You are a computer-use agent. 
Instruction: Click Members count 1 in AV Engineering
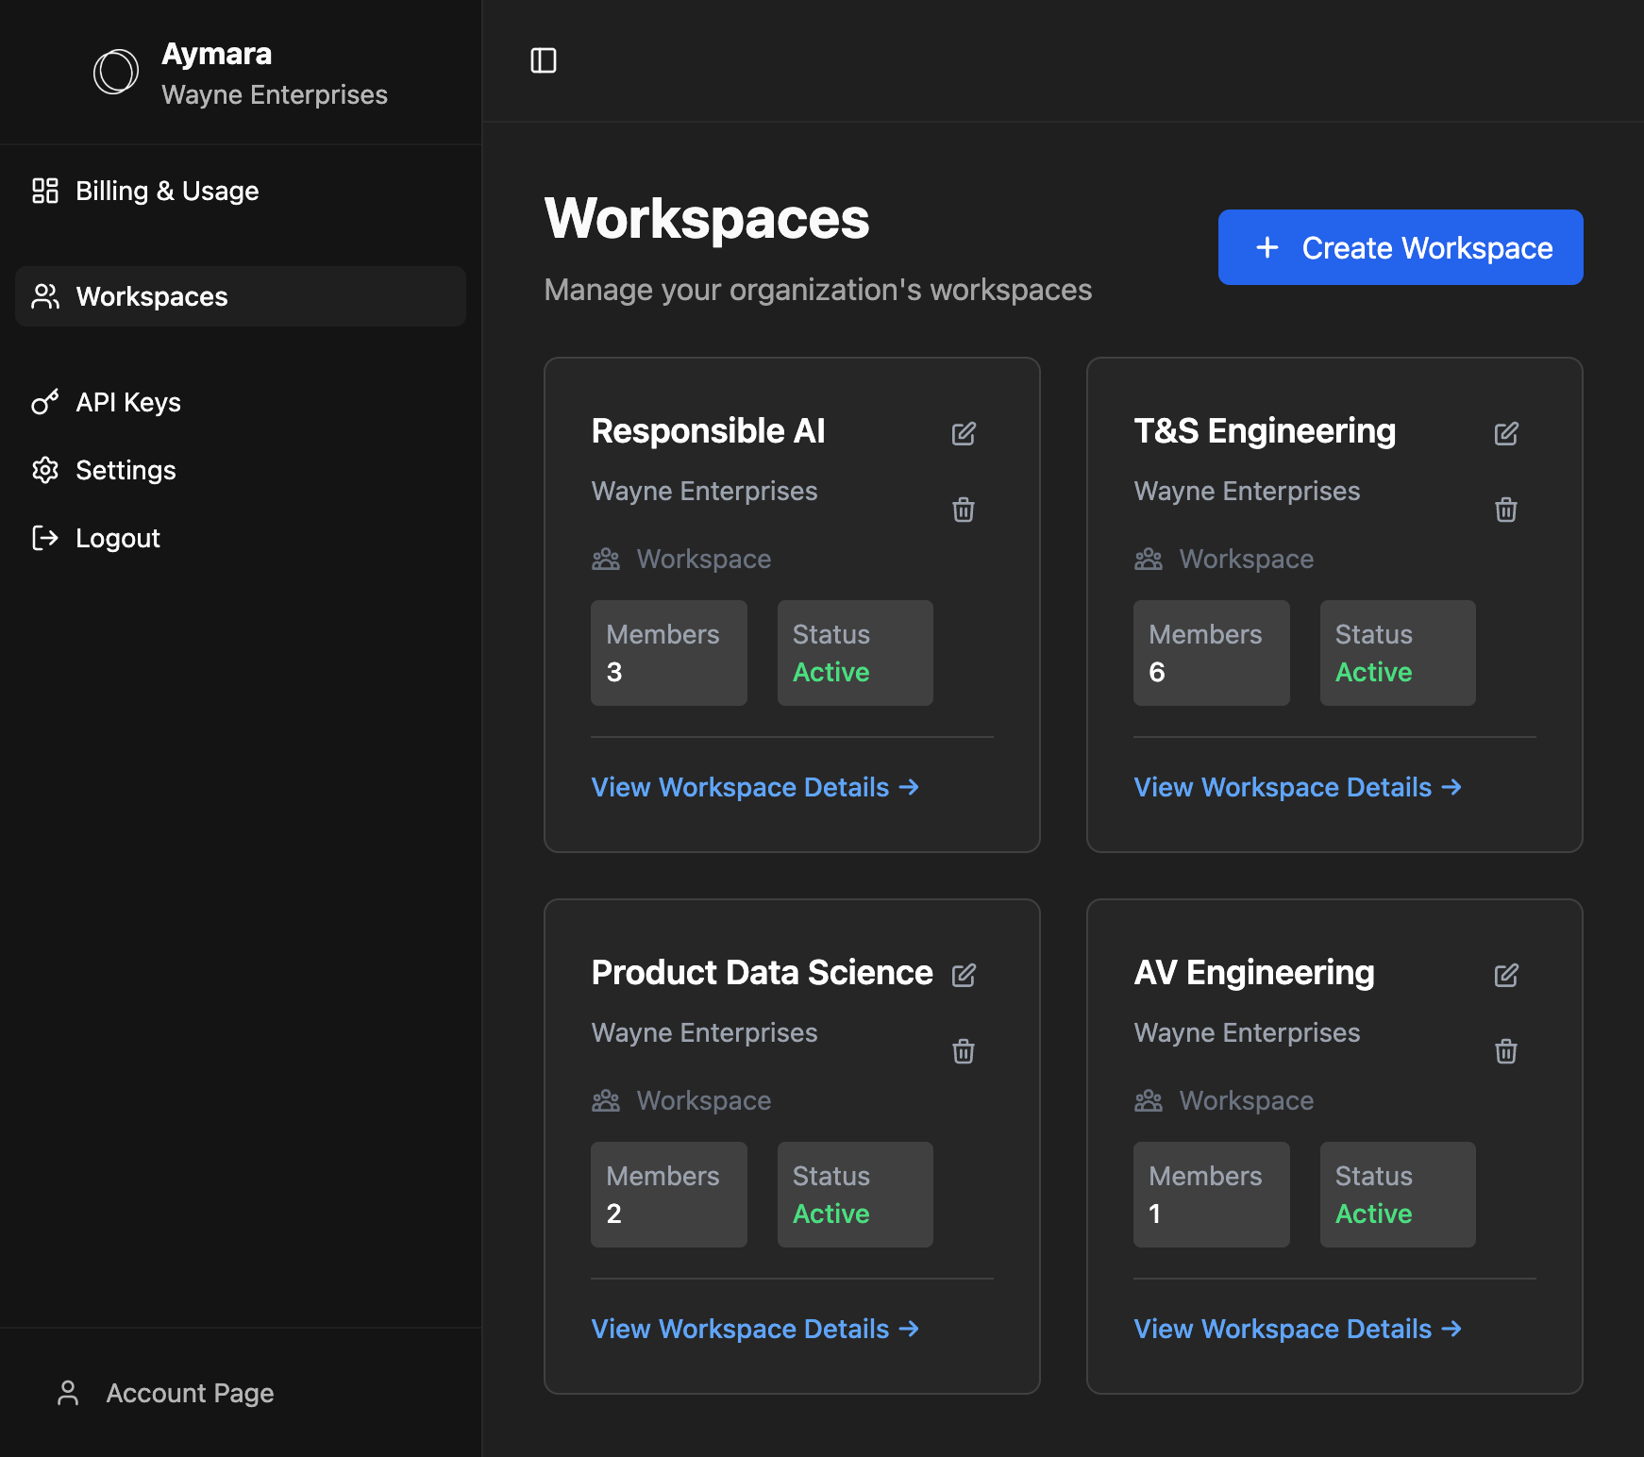pyautogui.click(x=1212, y=1195)
